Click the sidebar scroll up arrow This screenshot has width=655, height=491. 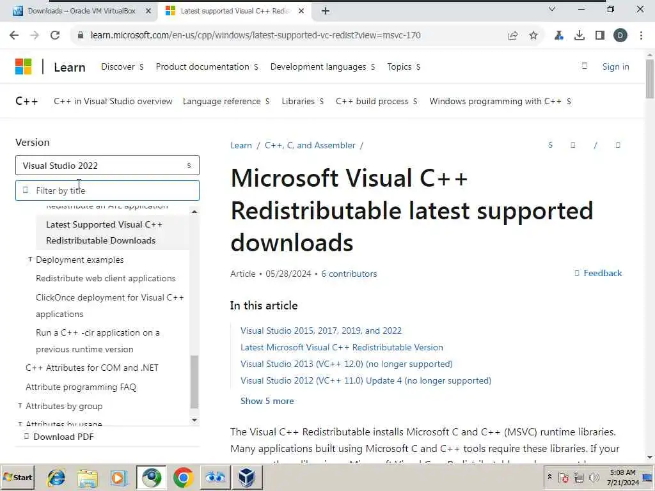coord(194,212)
